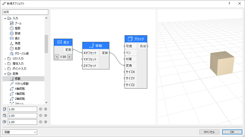Click the 検索 search field
The image size is (245, 137).
click(25, 12)
